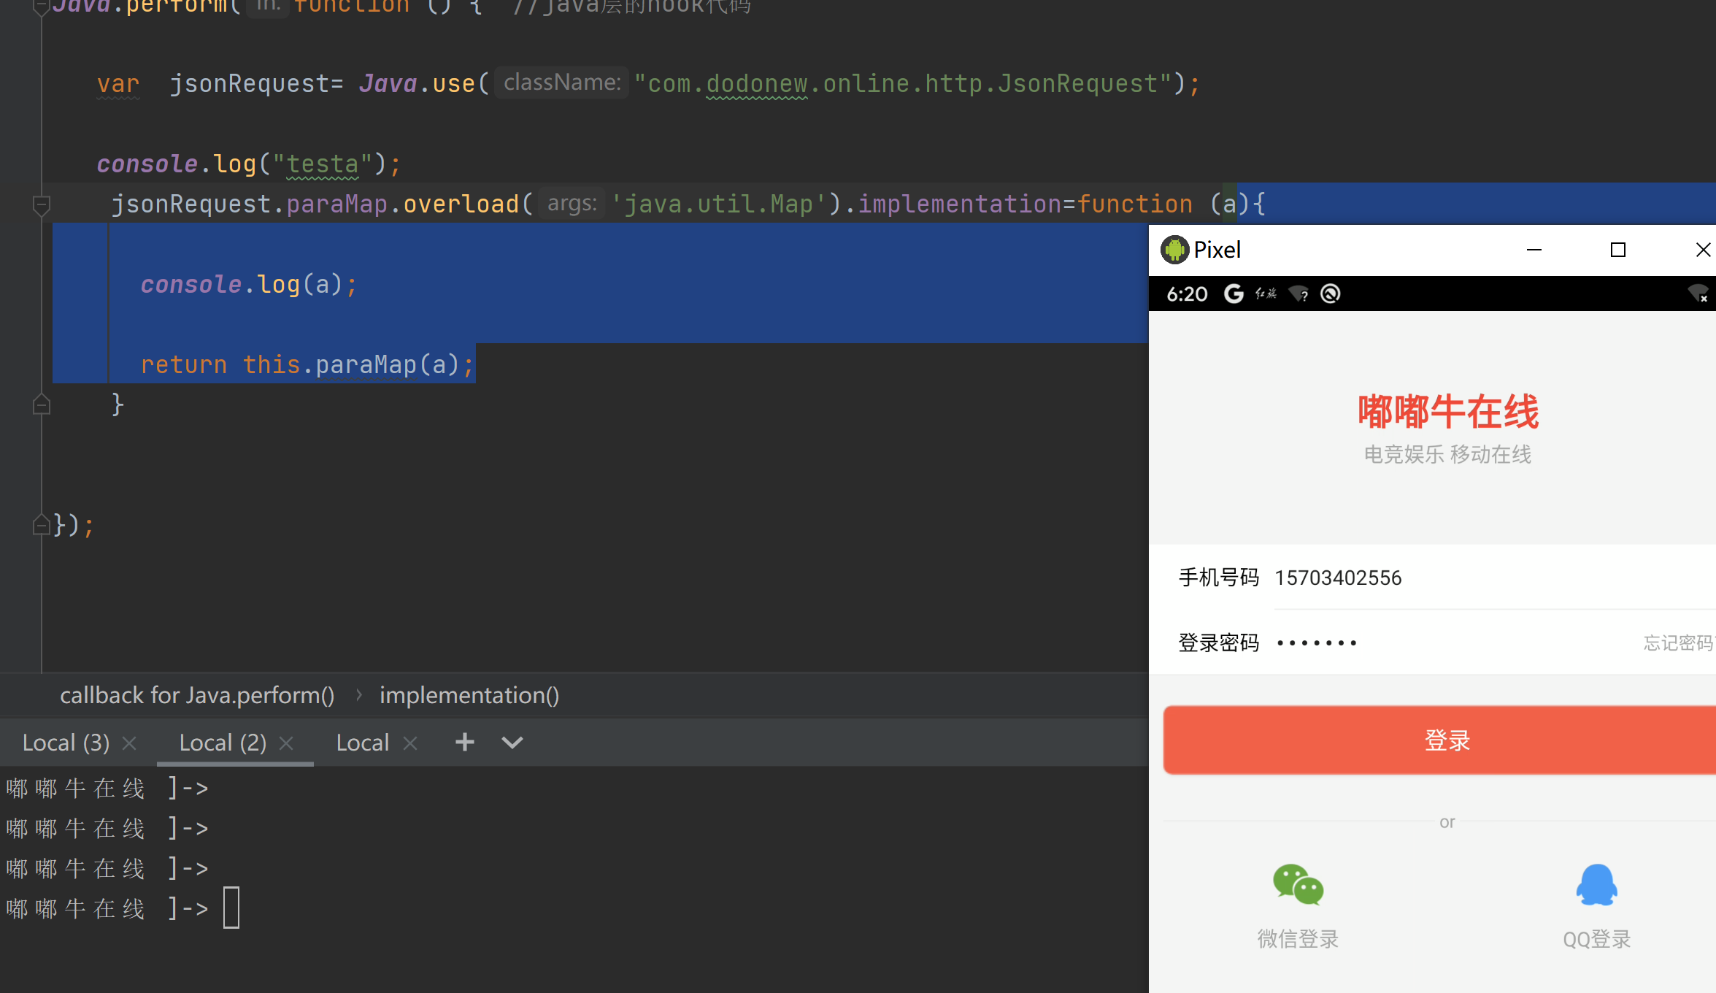Image resolution: width=1716 pixels, height=993 pixels.
Task: Close the Local terminal tab
Action: pos(410,743)
